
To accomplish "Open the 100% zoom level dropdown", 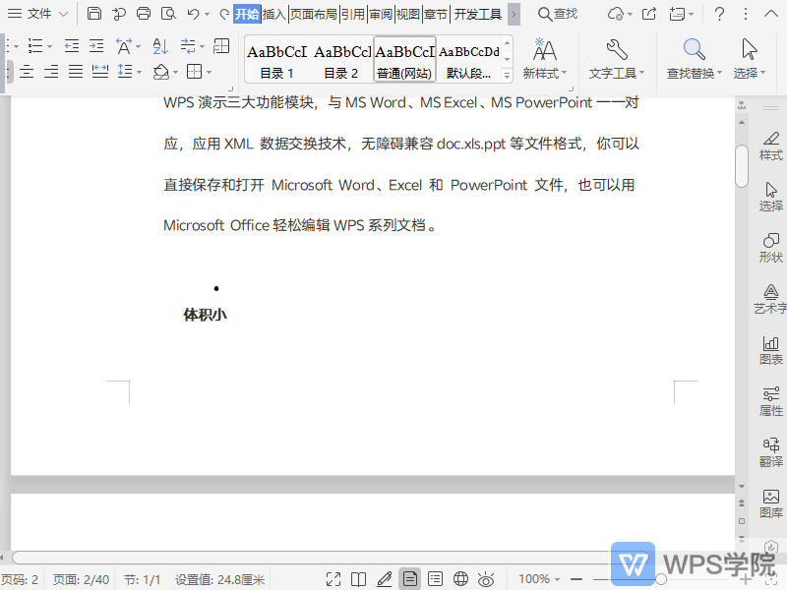I will pyautogui.click(x=540, y=579).
